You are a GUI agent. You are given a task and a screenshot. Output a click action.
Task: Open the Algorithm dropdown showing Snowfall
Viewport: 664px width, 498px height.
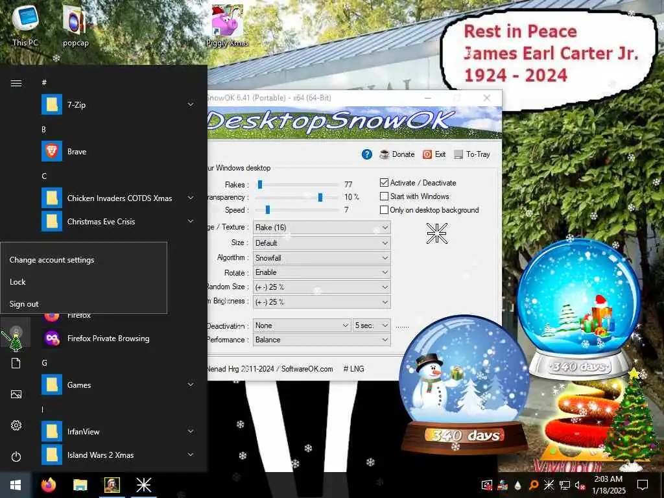[x=322, y=257]
